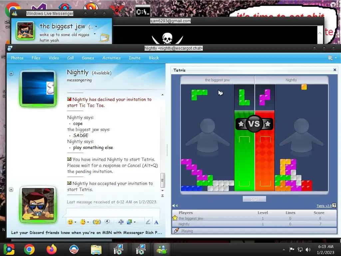Open the handwriting/text mode icon
This screenshot has height=256, width=341.
pyautogui.click(x=121, y=222)
